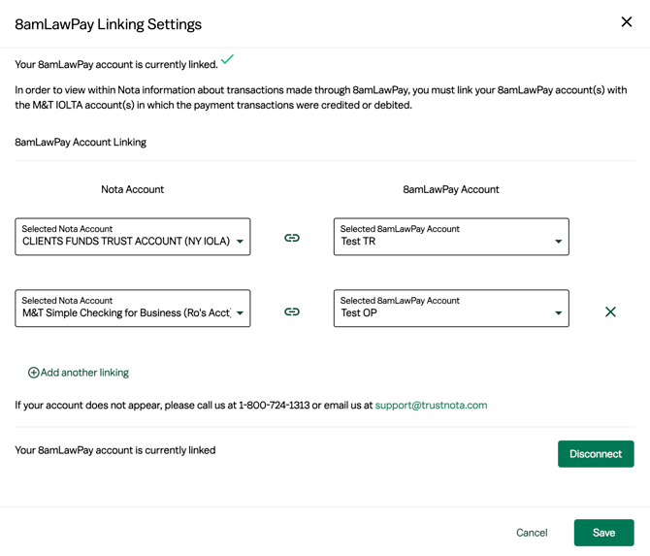This screenshot has height=556, width=650.
Task: Disconnect the 8amLawPay account
Action: click(596, 454)
